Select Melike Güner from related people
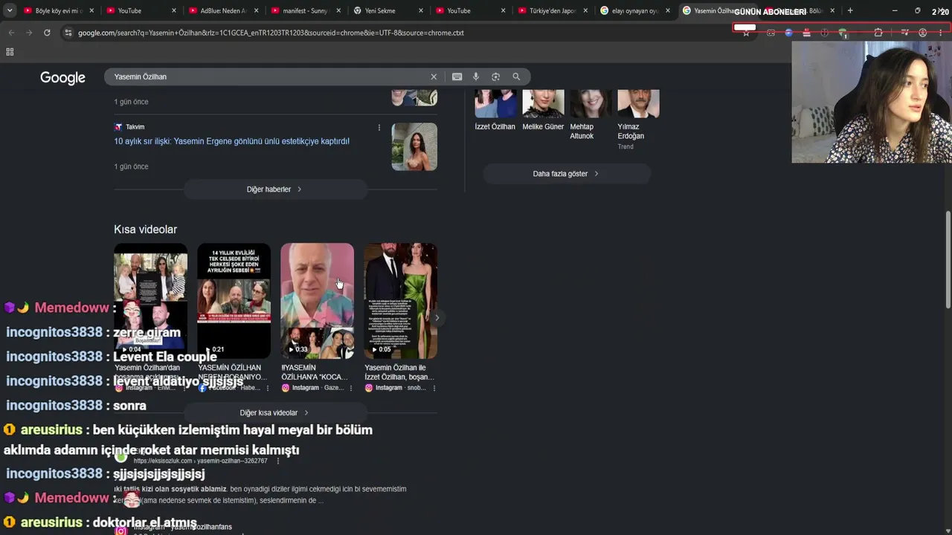The width and height of the screenshot is (952, 535). click(x=543, y=110)
